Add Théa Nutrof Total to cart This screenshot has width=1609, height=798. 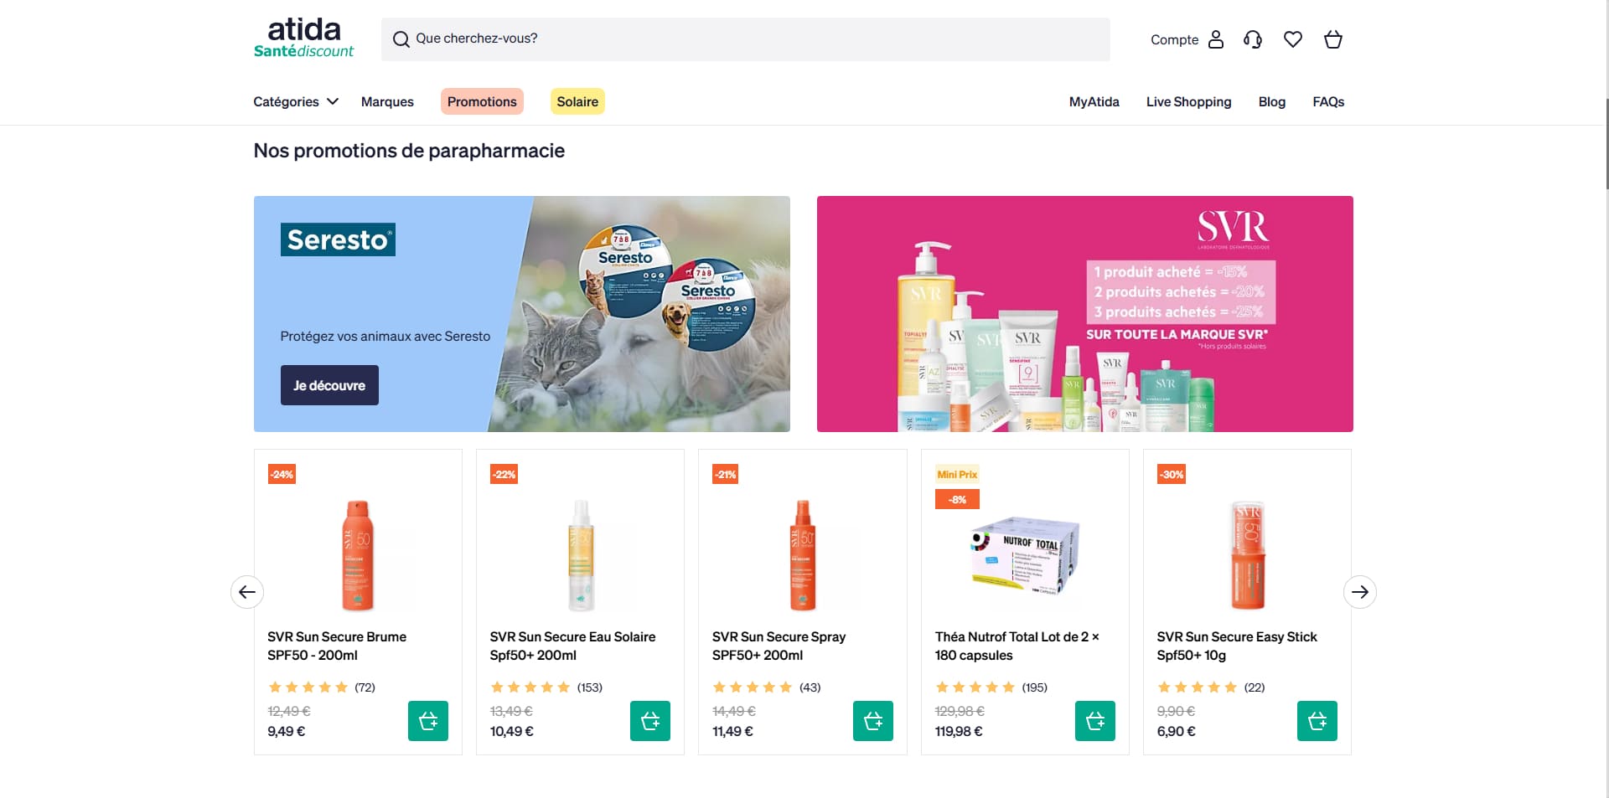pyautogui.click(x=1095, y=721)
